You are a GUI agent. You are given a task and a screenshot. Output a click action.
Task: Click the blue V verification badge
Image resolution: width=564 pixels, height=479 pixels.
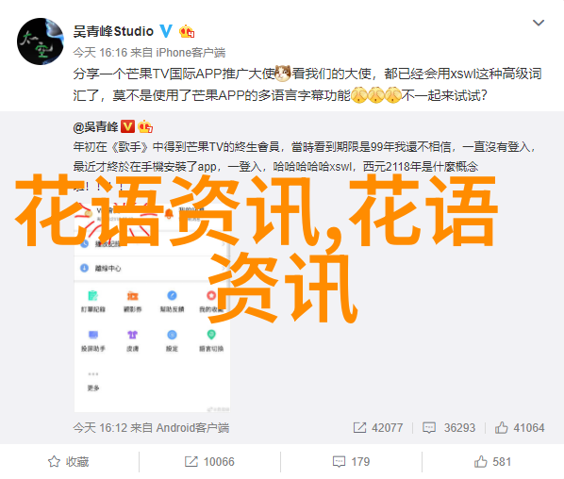[166, 31]
